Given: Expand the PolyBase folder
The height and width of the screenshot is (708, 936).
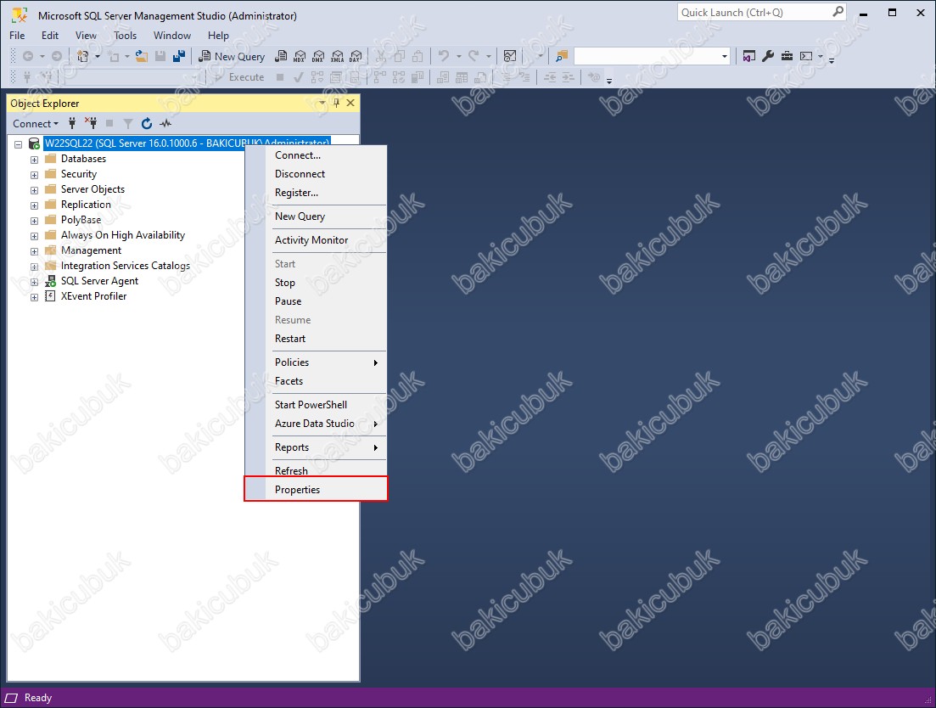Looking at the screenshot, I should [34, 221].
